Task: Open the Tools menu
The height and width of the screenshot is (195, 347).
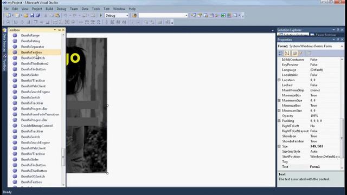Action: coord(96,9)
